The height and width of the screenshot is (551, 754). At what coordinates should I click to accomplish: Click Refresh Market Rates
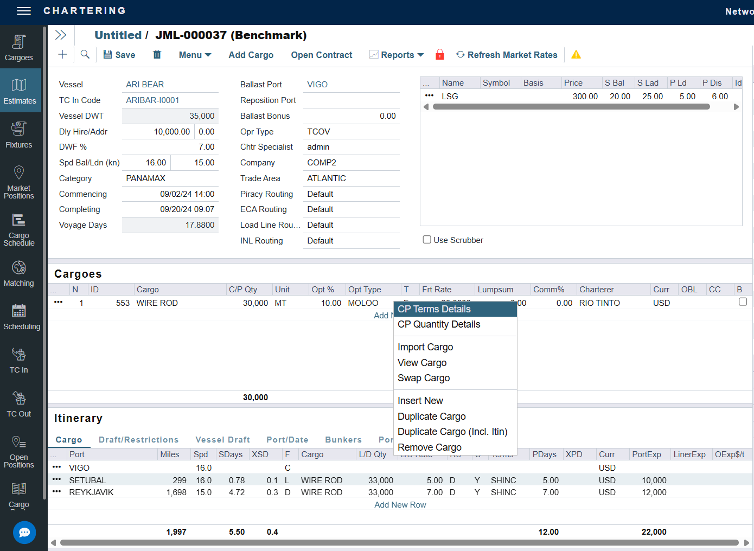tap(507, 55)
